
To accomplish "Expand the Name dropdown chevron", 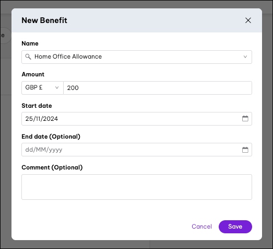I will [x=245, y=56].
